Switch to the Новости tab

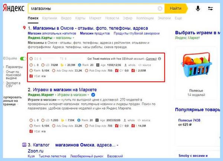click(x=112, y=18)
